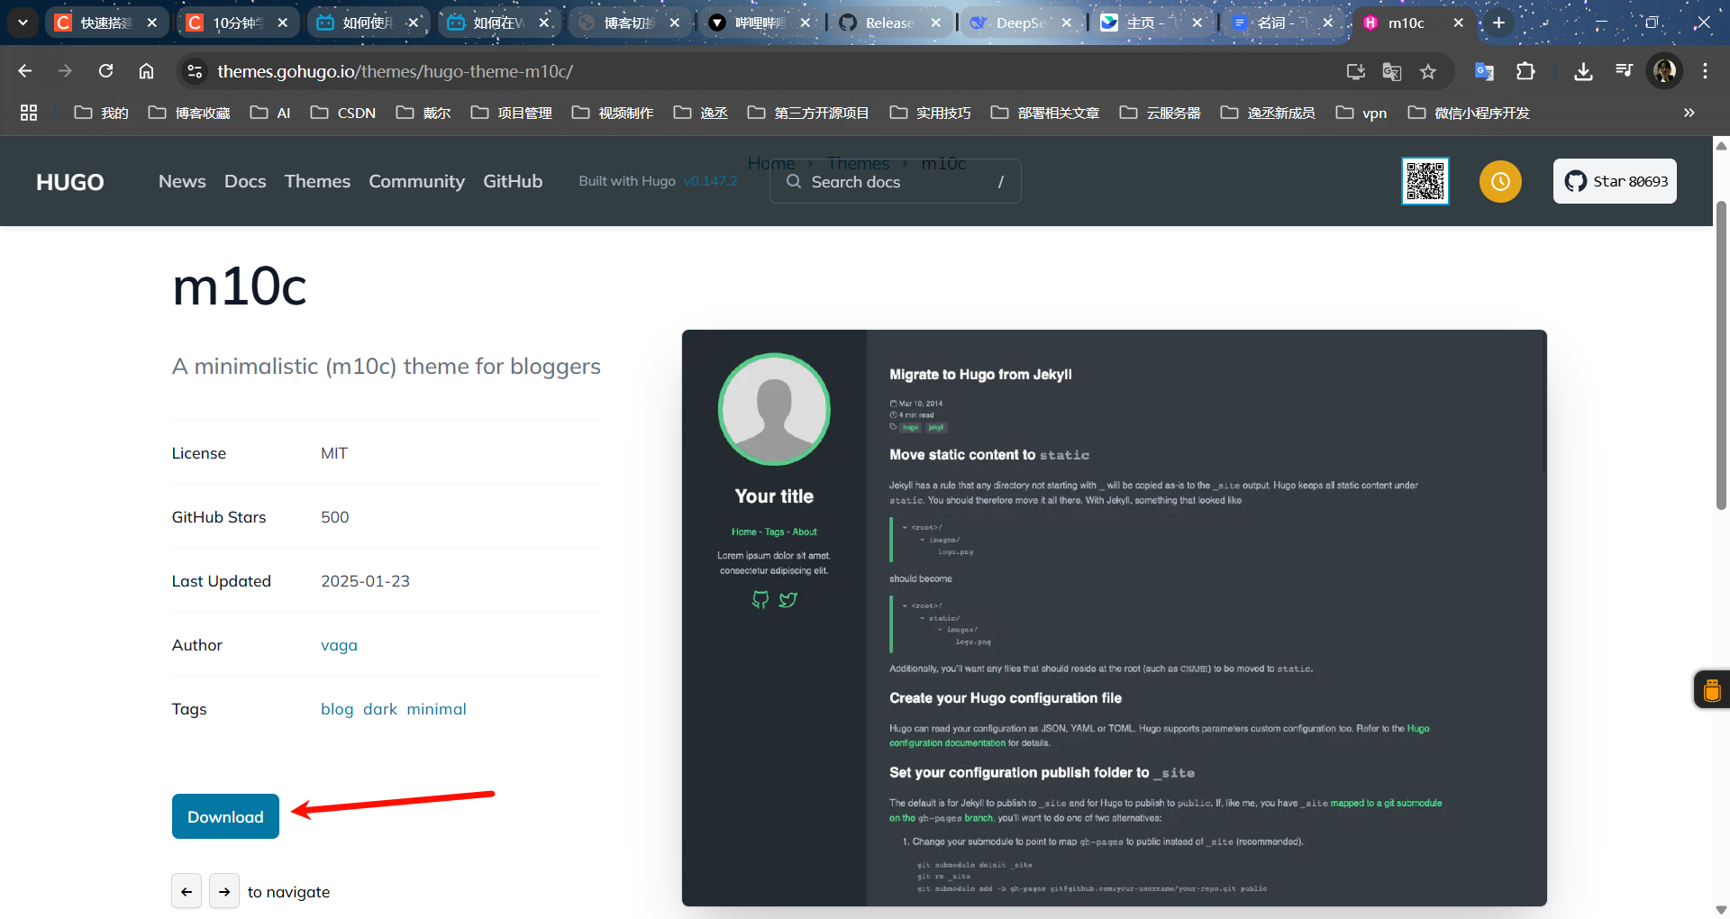Open the 视频制作 bookmark folder
1730x919 pixels.
click(x=613, y=113)
